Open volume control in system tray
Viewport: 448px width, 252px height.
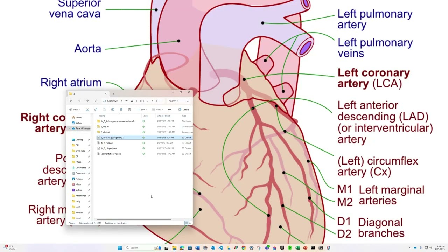[430, 248]
